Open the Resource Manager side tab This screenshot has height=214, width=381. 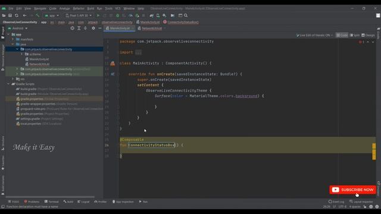[x=2, y=57]
